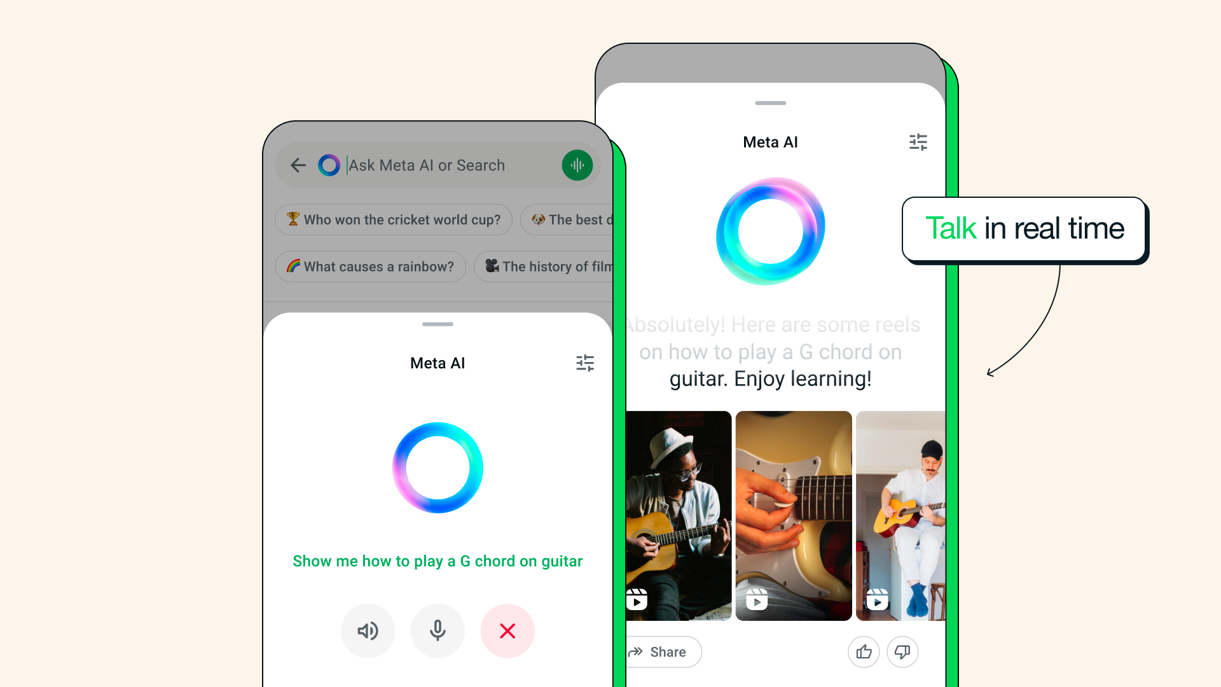This screenshot has height=687, width=1221.
Task: Tap the microphone icon to speak
Action: [x=437, y=631]
